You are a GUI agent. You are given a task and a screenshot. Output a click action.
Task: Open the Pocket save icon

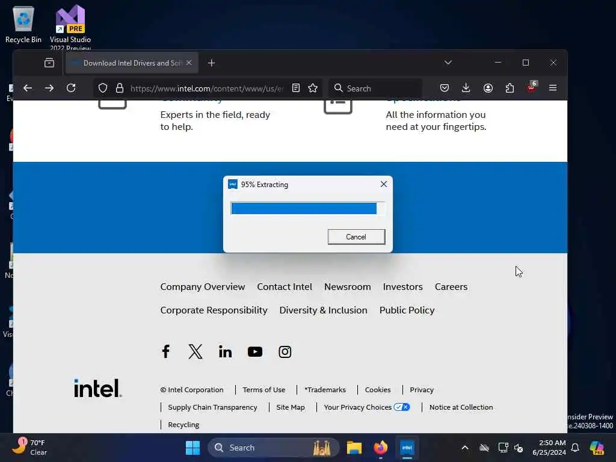(445, 88)
